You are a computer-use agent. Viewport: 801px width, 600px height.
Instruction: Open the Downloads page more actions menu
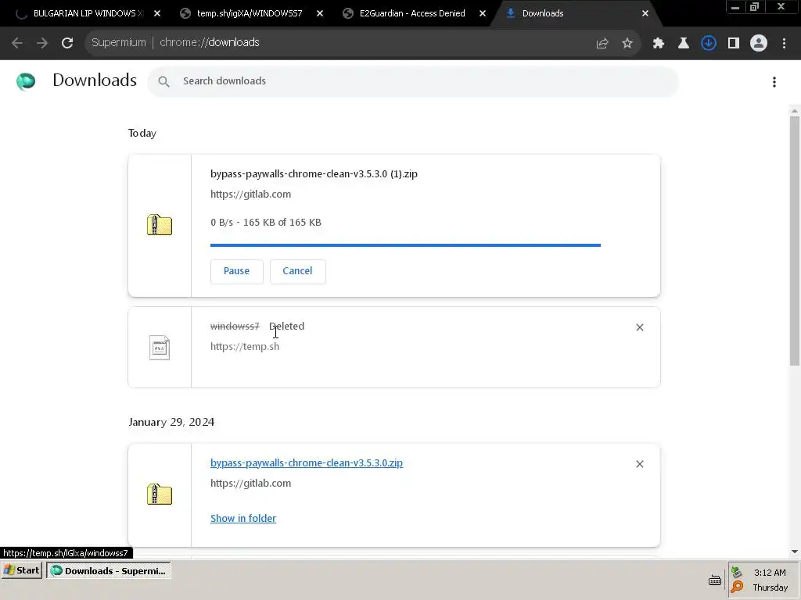774,82
